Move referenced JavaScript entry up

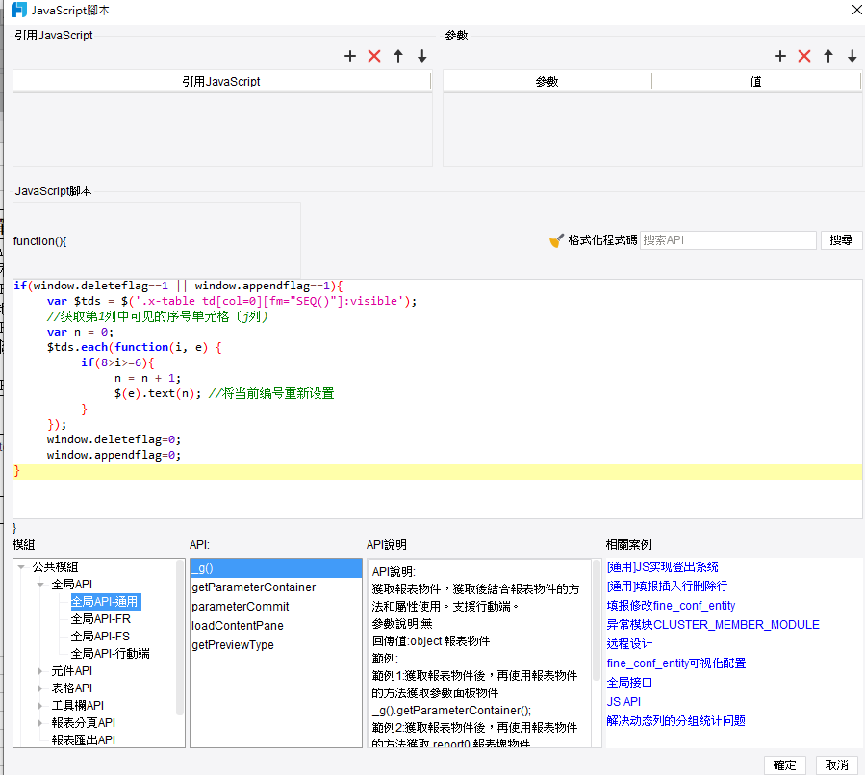(x=398, y=56)
